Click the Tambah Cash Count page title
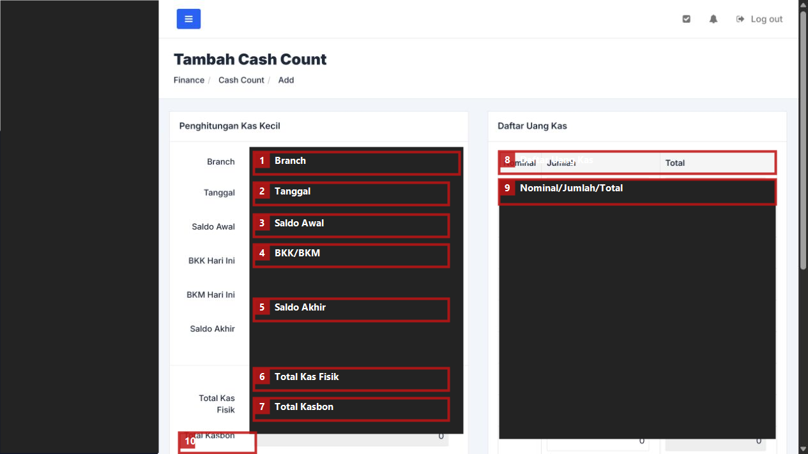The width and height of the screenshot is (808, 454). [250, 59]
